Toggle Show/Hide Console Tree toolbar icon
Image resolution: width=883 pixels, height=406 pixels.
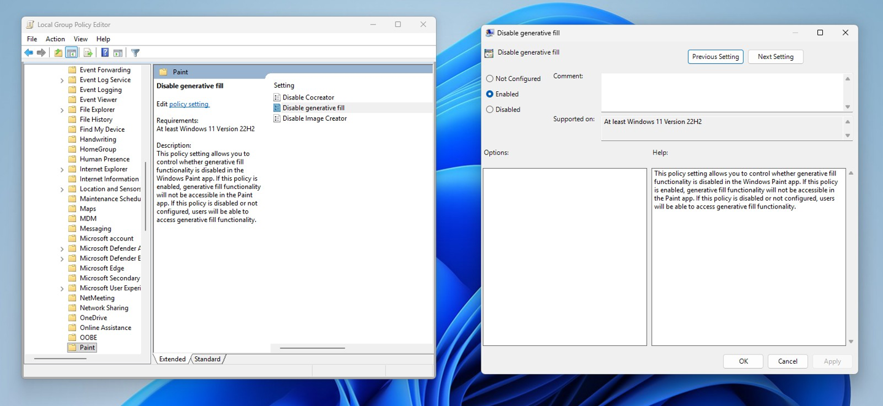[x=72, y=53]
